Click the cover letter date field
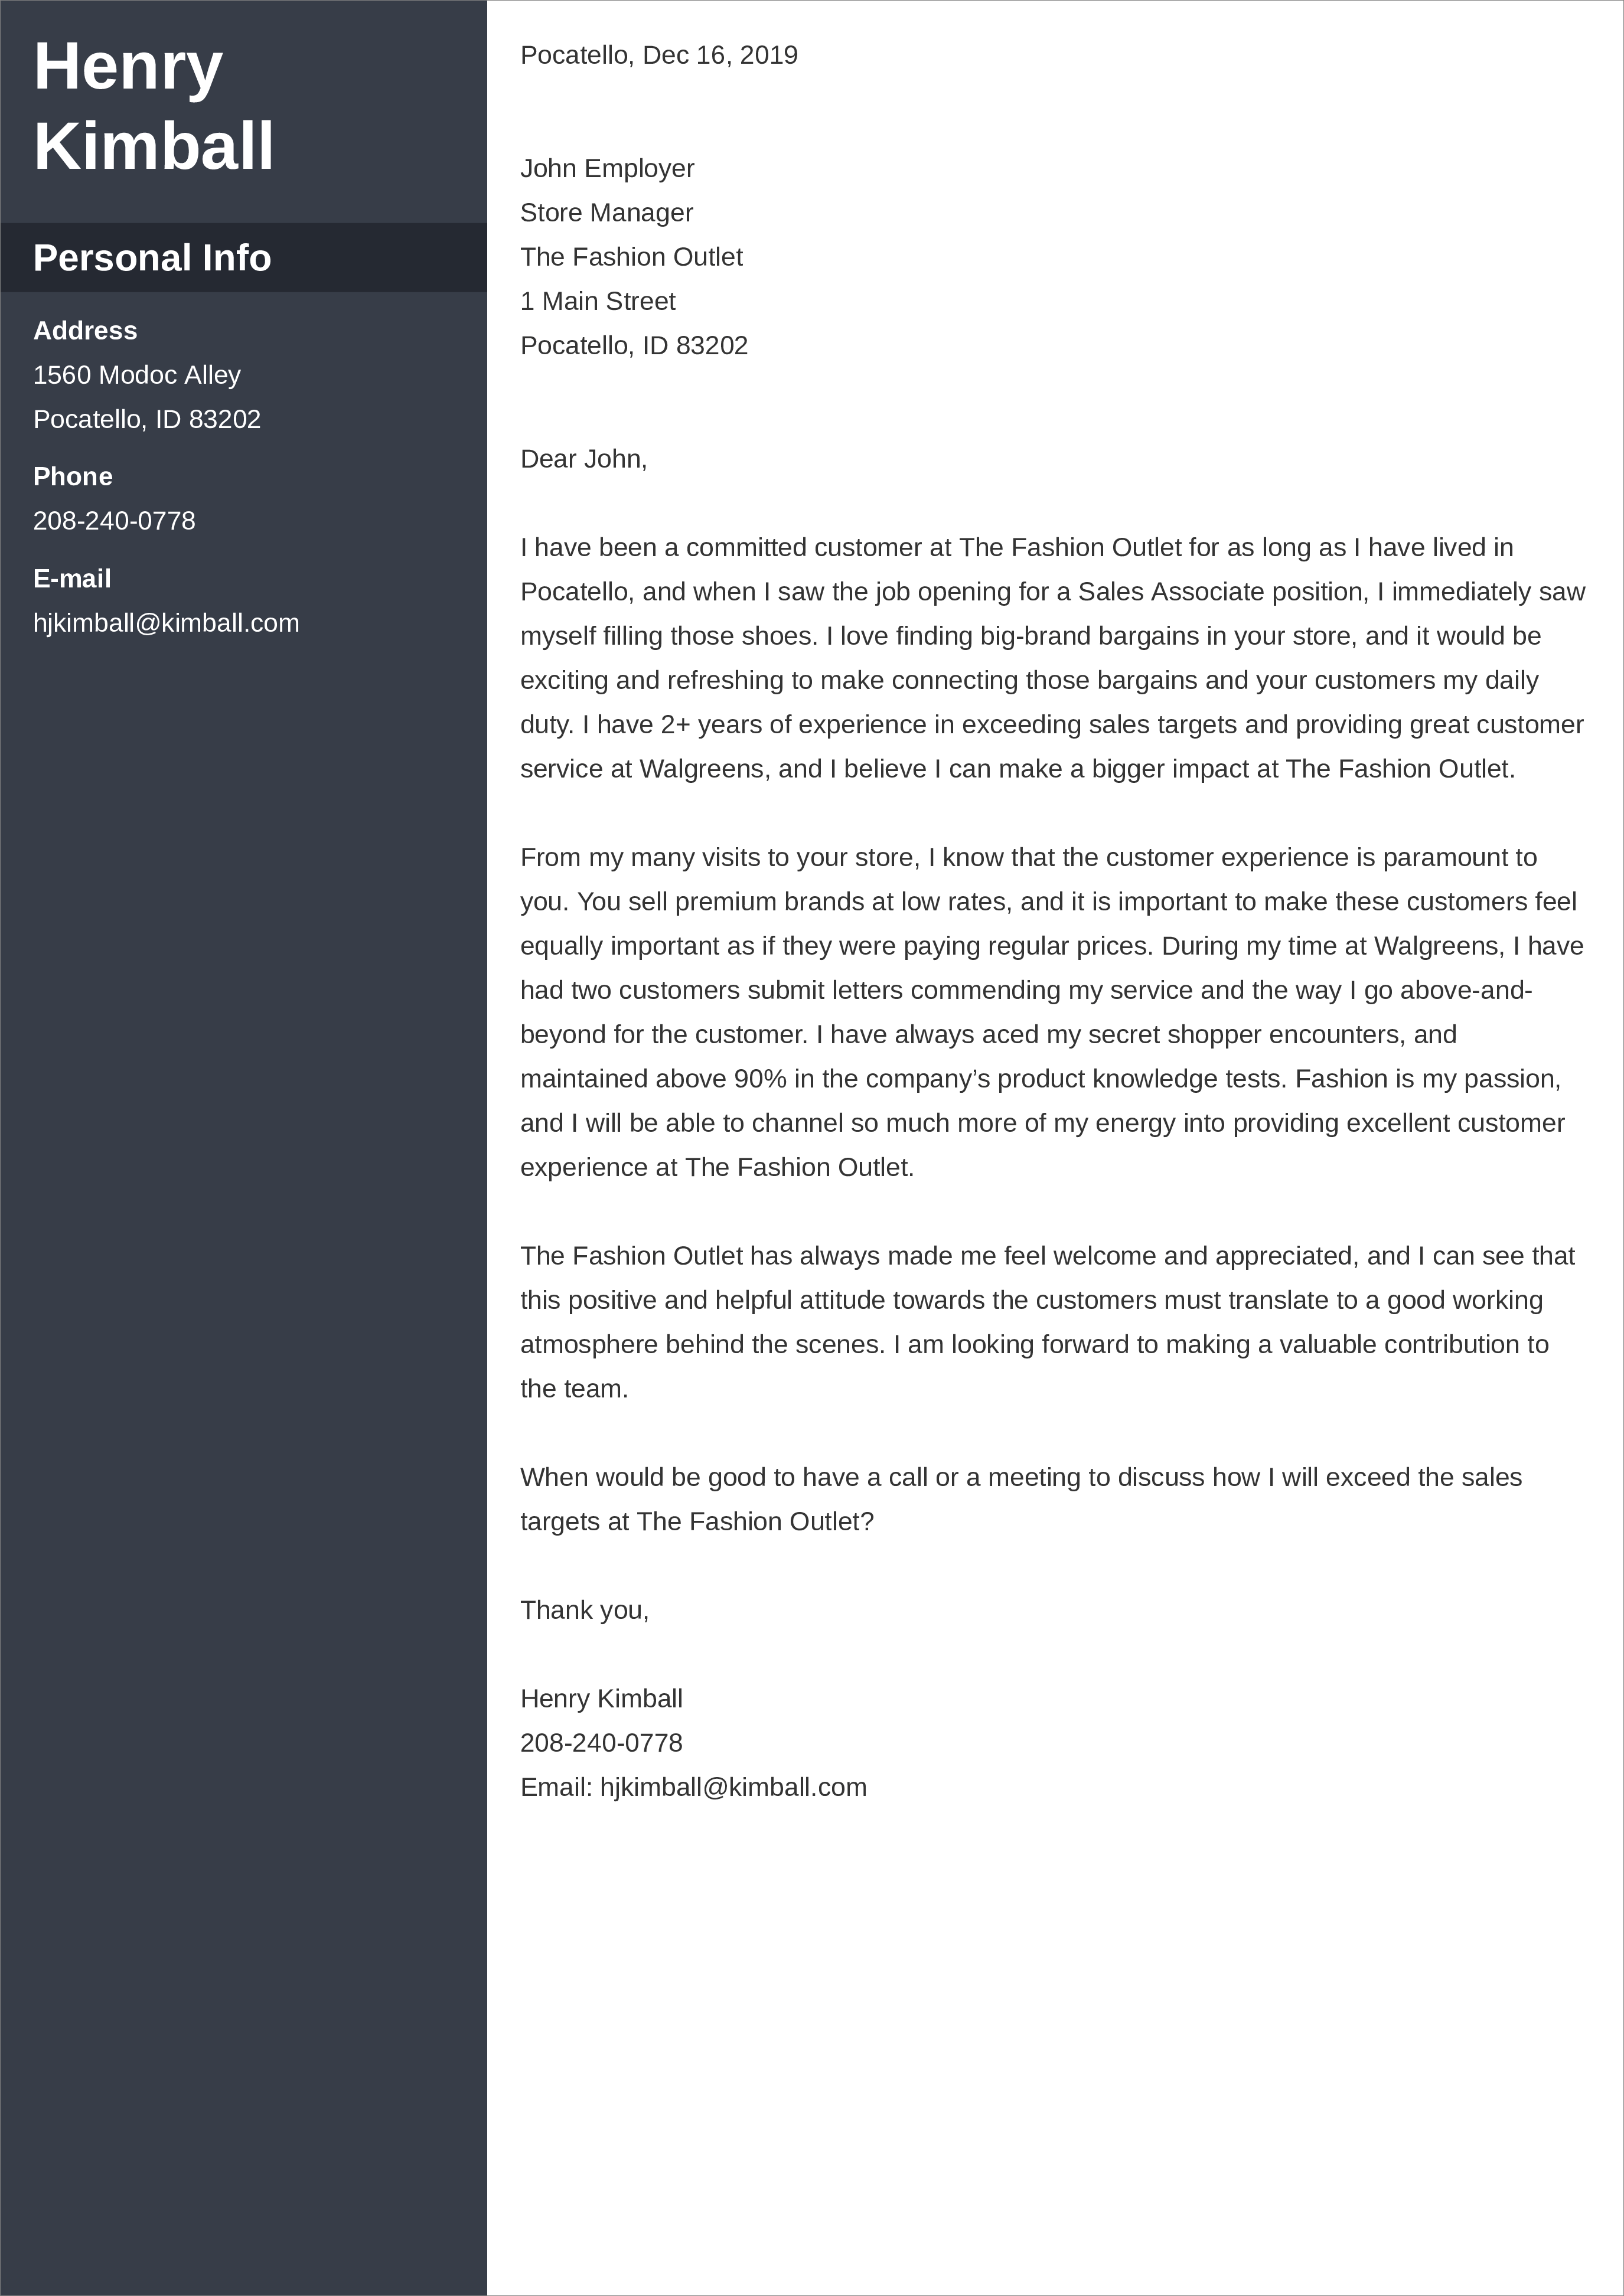1624x2296 pixels. pyautogui.click(x=657, y=54)
